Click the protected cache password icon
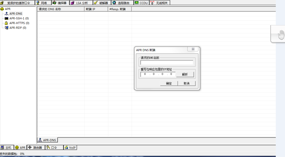The width and height of the screenshot is (285, 157). pos(2,3)
